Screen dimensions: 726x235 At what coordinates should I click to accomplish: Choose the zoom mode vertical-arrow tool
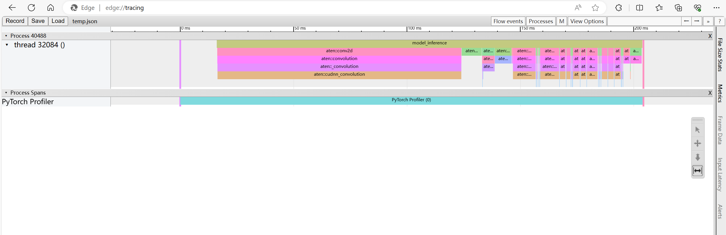tap(698, 157)
